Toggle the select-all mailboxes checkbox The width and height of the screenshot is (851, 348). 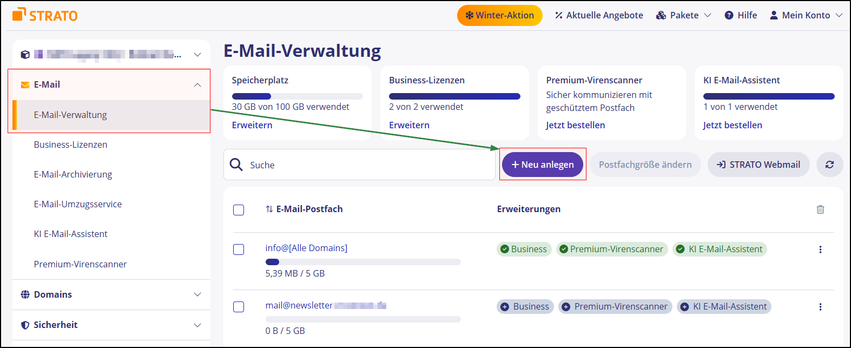pyautogui.click(x=239, y=210)
